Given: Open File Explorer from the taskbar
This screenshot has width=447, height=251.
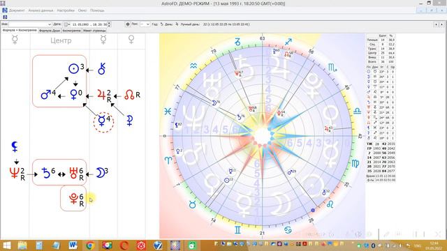Looking at the screenshot, I should click(x=22, y=245).
